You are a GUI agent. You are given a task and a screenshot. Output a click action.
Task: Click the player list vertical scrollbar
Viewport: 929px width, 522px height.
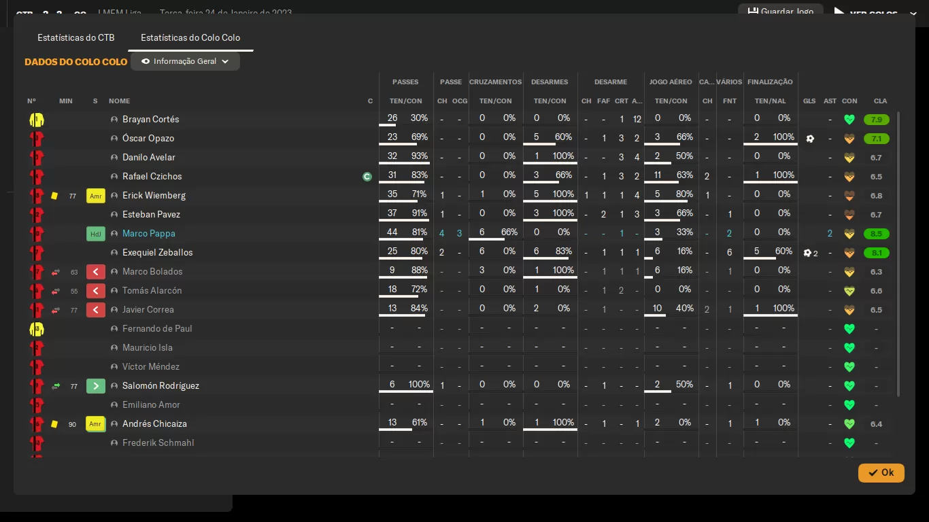(898, 255)
